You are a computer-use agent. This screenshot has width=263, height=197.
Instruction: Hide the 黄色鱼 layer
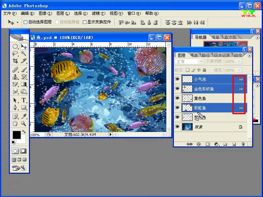(x=177, y=98)
